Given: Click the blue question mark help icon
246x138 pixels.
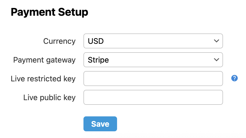Looking at the screenshot, I should [x=234, y=78].
